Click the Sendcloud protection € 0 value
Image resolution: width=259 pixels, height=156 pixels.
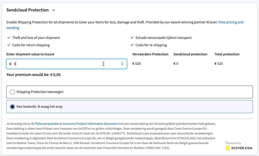coord(176,64)
